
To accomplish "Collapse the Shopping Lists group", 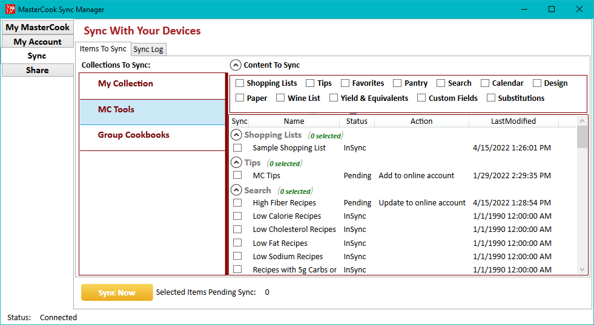I will point(236,135).
